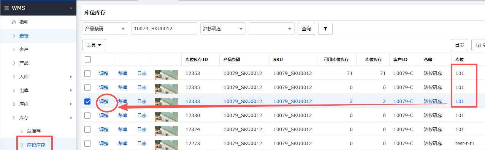Viewport: 485px width, 150px height.
Task: Click 调整 link for row 12333
Action: [x=104, y=102]
